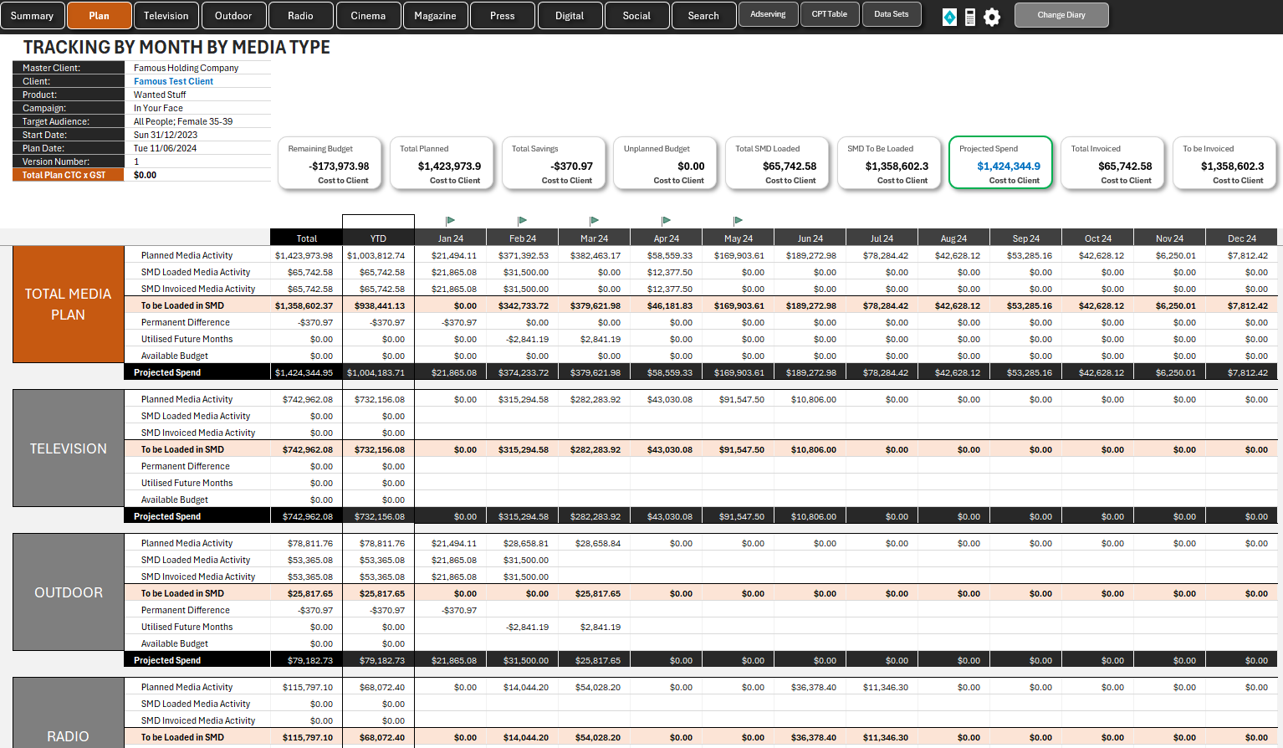
Task: Open the Magazine tab
Action: [435, 16]
